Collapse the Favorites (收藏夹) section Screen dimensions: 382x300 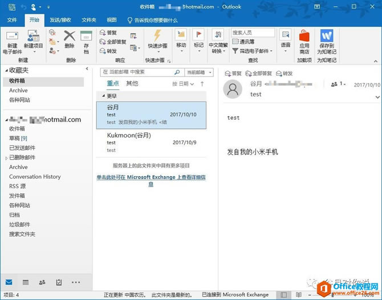pyautogui.click(x=7, y=71)
